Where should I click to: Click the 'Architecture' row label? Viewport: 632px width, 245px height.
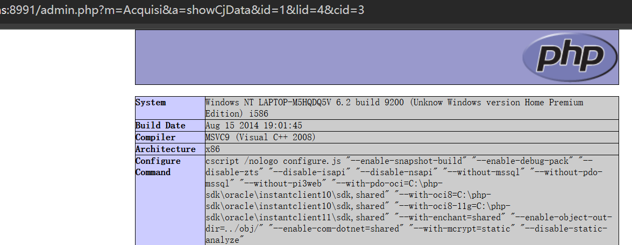165,149
